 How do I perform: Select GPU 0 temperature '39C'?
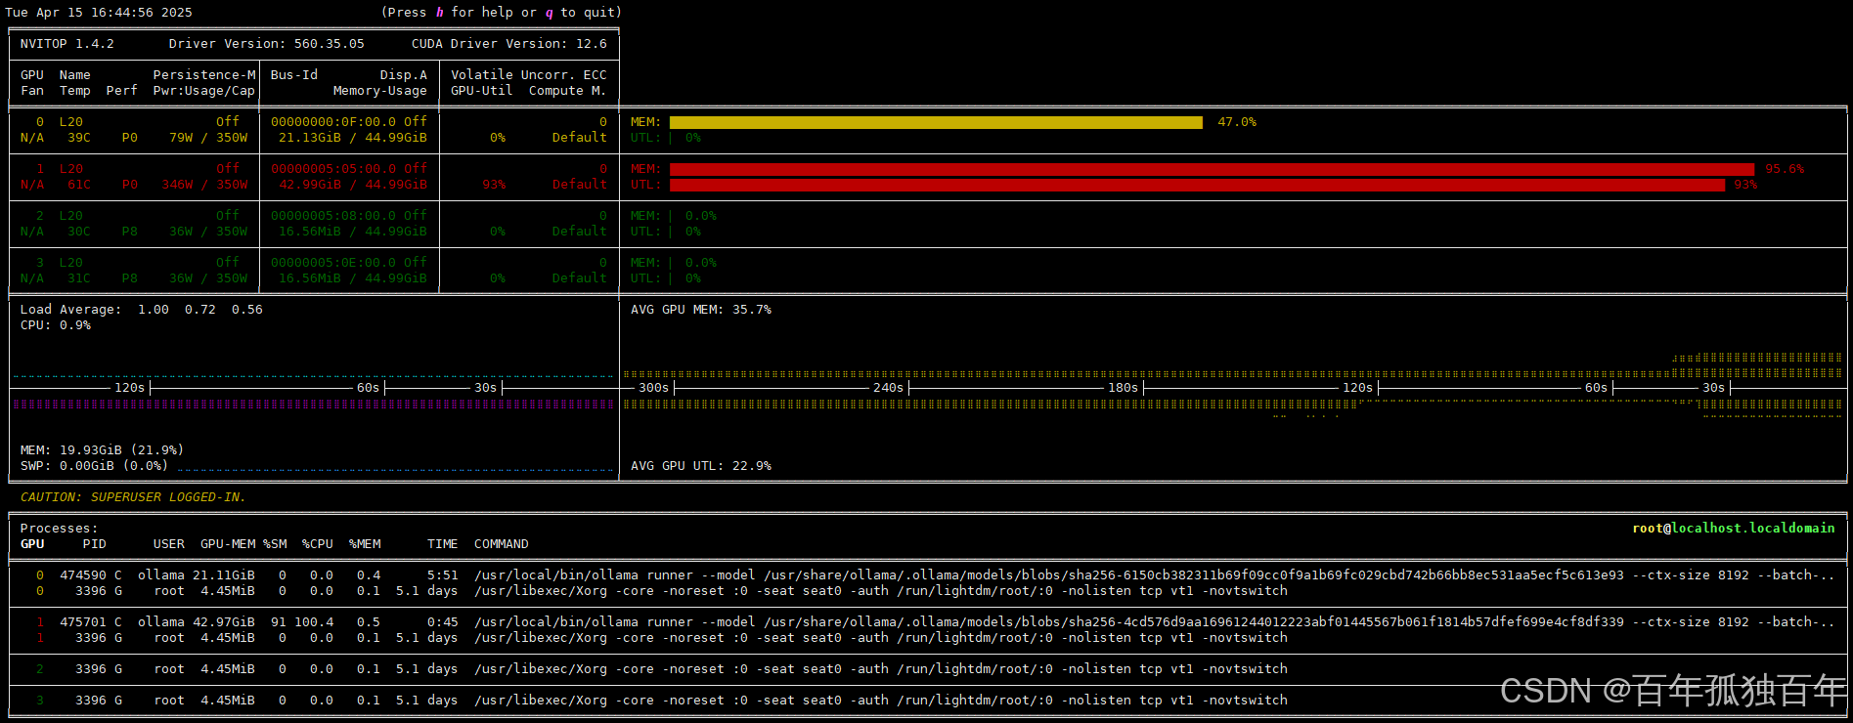tap(79, 138)
